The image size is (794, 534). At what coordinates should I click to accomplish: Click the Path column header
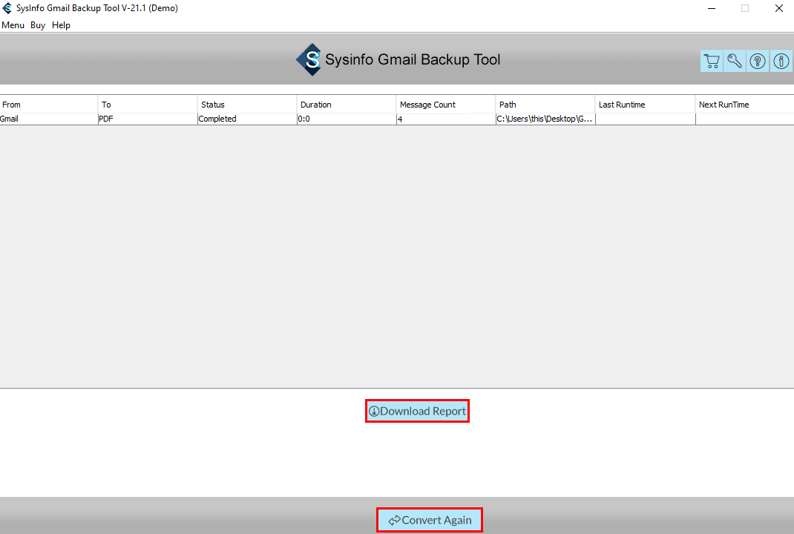[x=545, y=104]
